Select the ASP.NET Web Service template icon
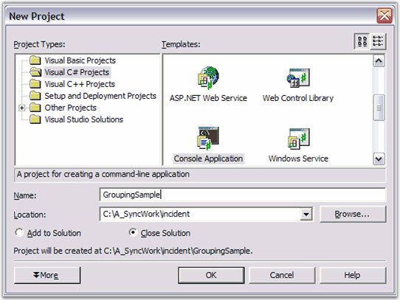Viewport: 400px width, 300px height. click(x=208, y=77)
